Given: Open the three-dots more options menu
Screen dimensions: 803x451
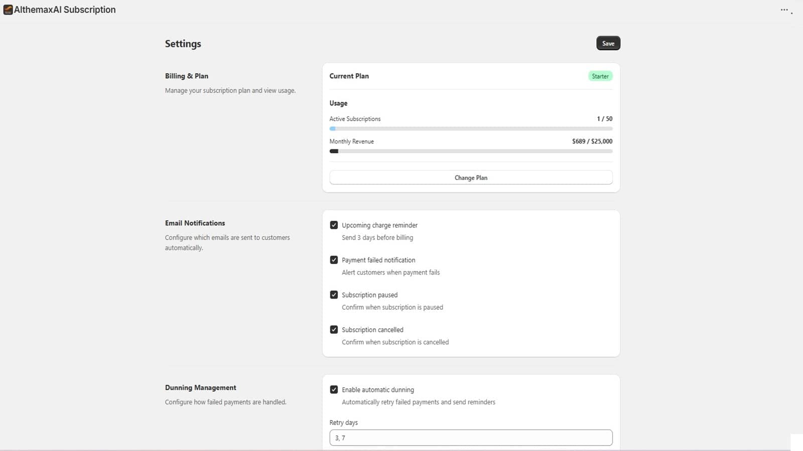Looking at the screenshot, I should point(784,10).
